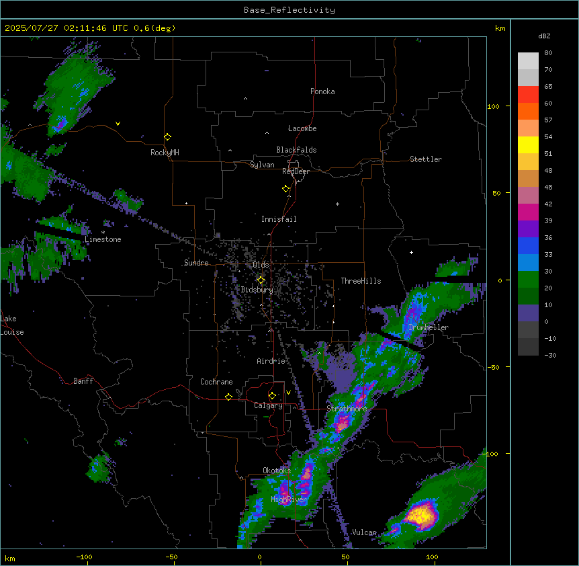The image size is (579, 566).
Task: Select the purple swatch between 39 and 36
Action: pos(528,229)
